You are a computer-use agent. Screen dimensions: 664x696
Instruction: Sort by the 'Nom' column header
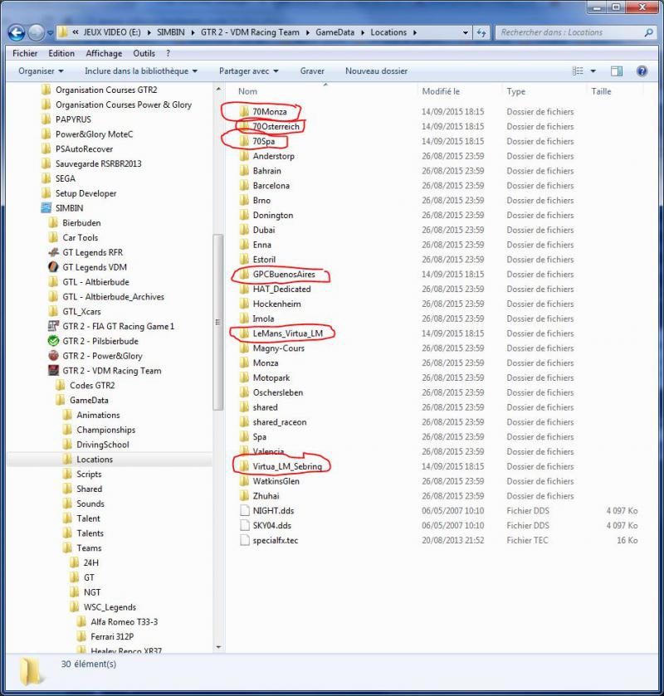(x=247, y=91)
